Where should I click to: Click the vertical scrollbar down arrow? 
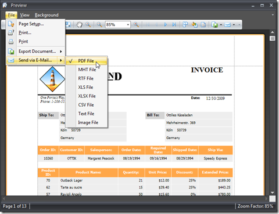pyautogui.click(x=273, y=193)
